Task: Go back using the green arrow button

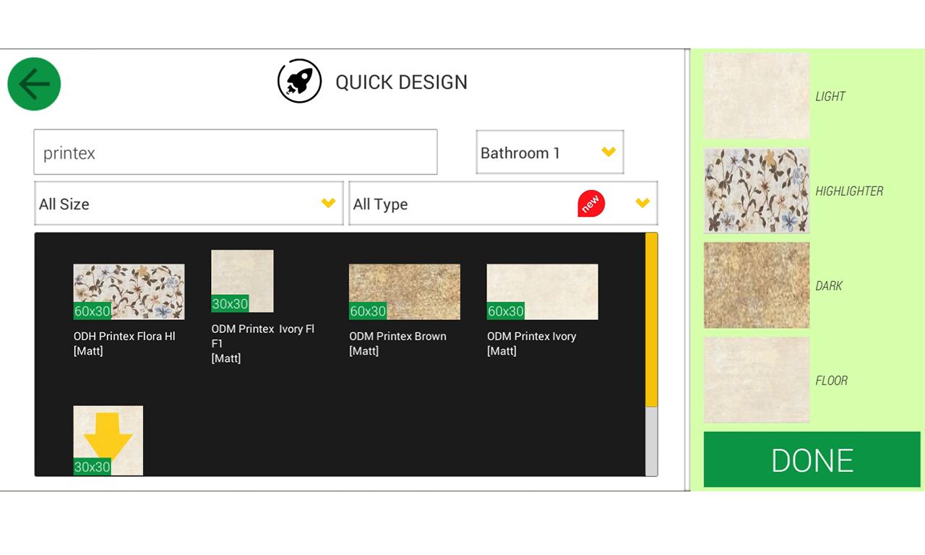Action: [34, 84]
